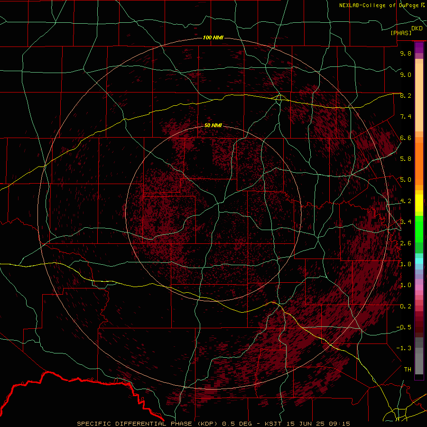Click the 2.6 value on the scale
This screenshot has height=427, width=427.
406,243
